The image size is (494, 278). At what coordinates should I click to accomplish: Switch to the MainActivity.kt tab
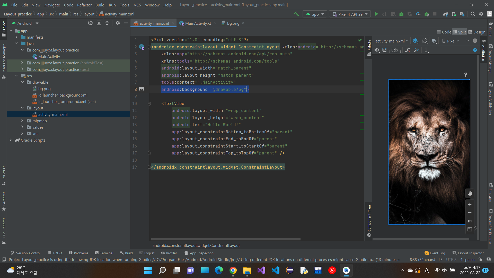click(x=198, y=23)
